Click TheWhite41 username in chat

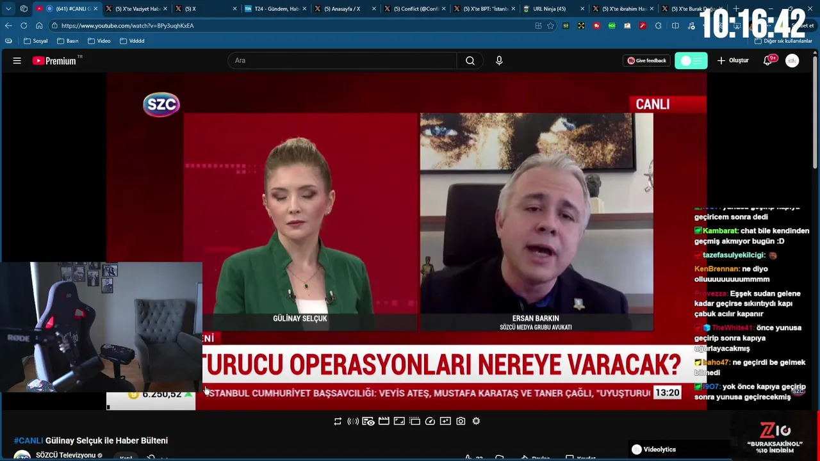click(732, 328)
